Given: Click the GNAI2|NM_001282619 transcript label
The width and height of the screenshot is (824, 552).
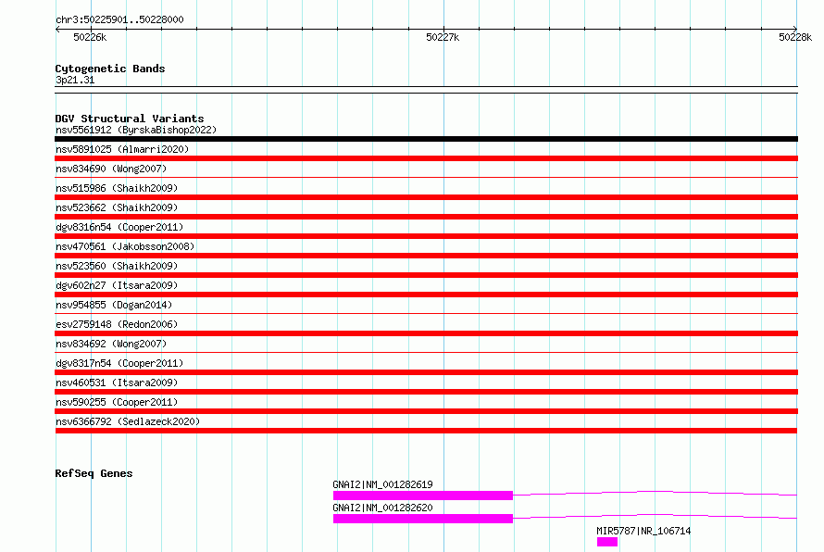Looking at the screenshot, I should (x=382, y=484).
